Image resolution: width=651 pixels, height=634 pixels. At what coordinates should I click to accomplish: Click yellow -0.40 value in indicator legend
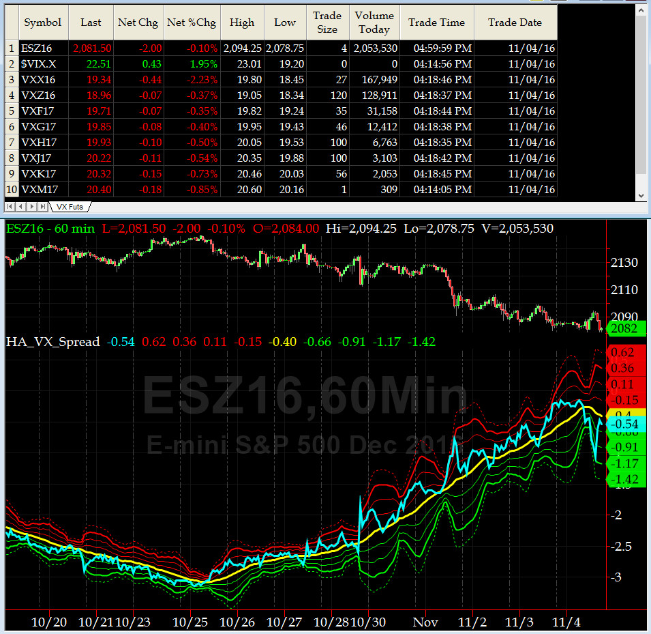click(283, 342)
